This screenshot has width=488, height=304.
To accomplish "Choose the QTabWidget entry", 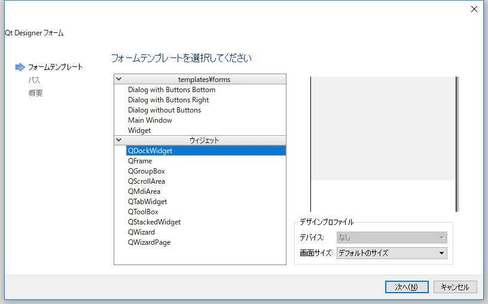I will click(147, 202).
